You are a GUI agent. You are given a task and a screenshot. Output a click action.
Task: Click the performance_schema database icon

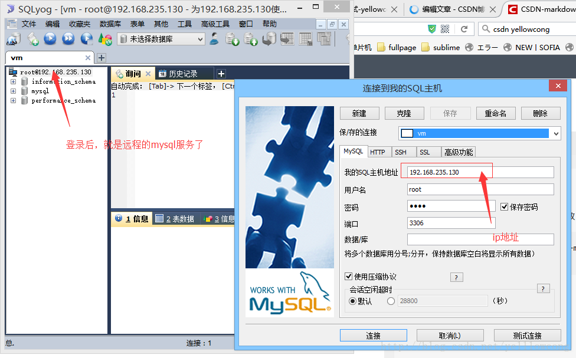24,100
